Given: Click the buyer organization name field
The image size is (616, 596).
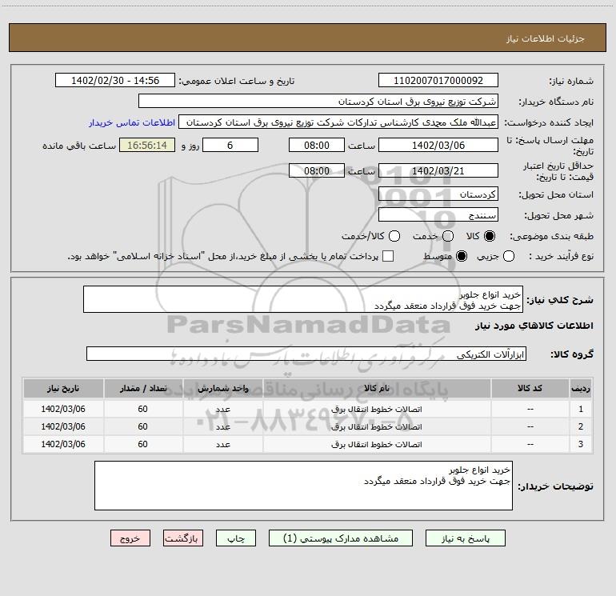Looking at the screenshot, I should [318, 102].
